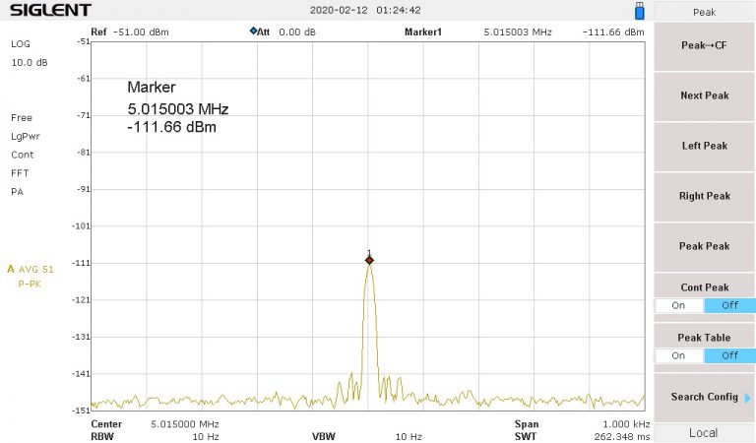The image size is (756, 443).
Task: Click the Ref -51.00 dBm level
Action: (x=142, y=32)
